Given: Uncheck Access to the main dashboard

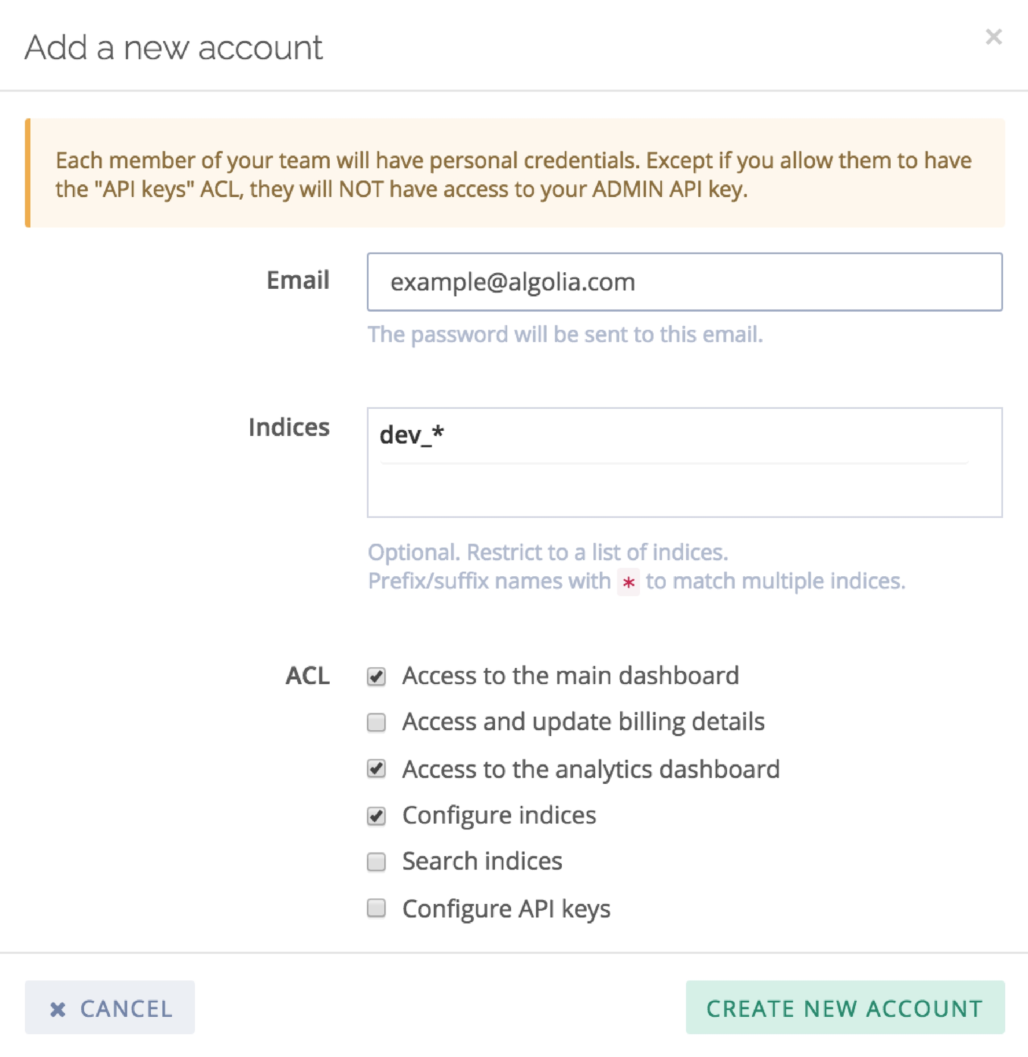Looking at the screenshot, I should [x=376, y=676].
